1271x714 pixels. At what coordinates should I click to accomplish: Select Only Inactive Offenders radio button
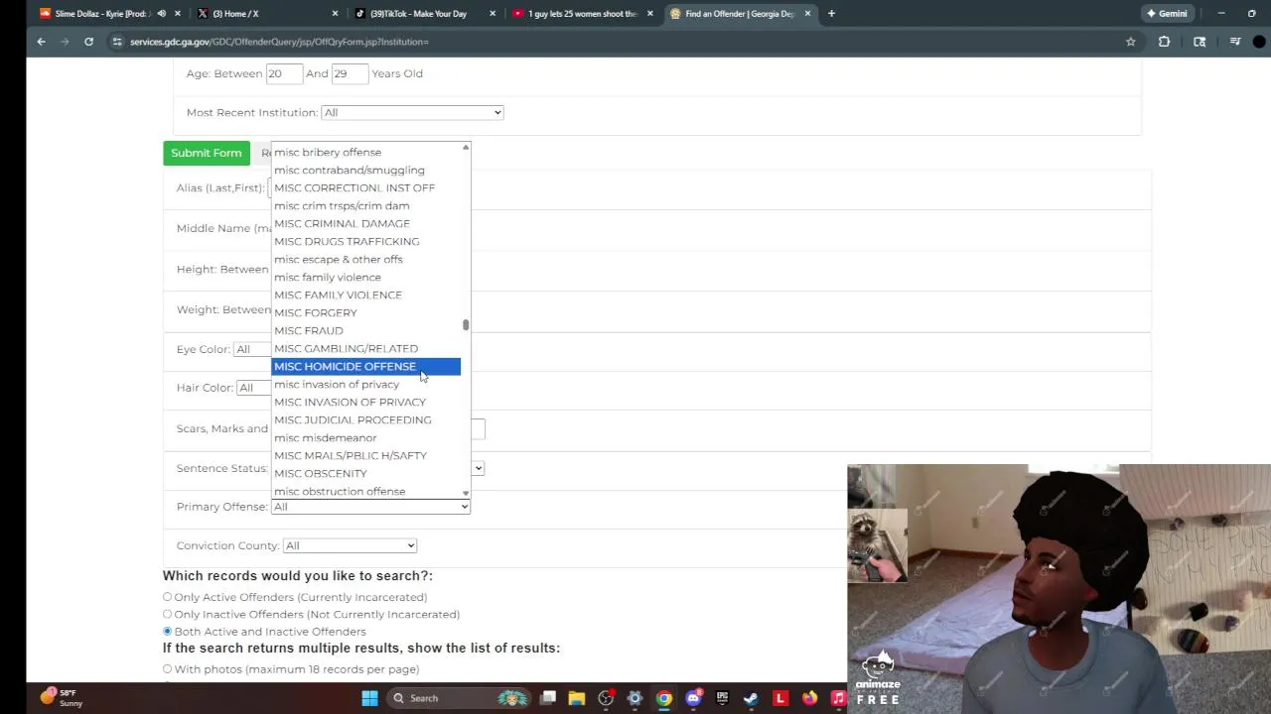tap(167, 614)
